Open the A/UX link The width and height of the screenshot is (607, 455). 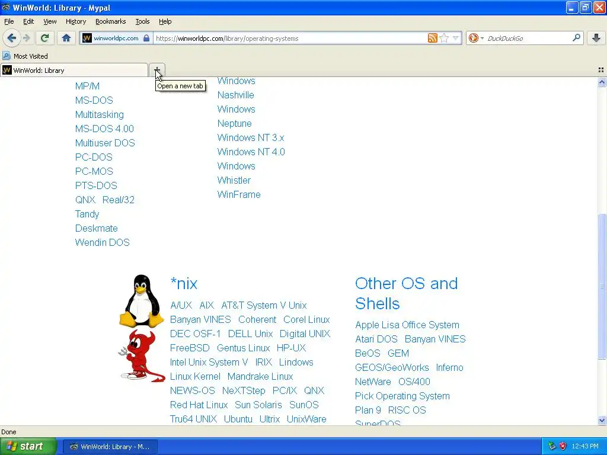pyautogui.click(x=181, y=305)
